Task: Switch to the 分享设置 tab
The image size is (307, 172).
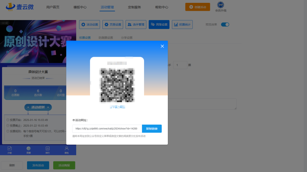Action: coord(126,38)
